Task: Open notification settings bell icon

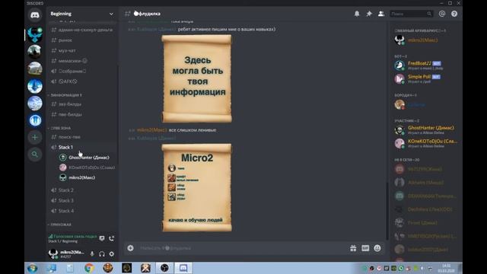Action: point(357,14)
